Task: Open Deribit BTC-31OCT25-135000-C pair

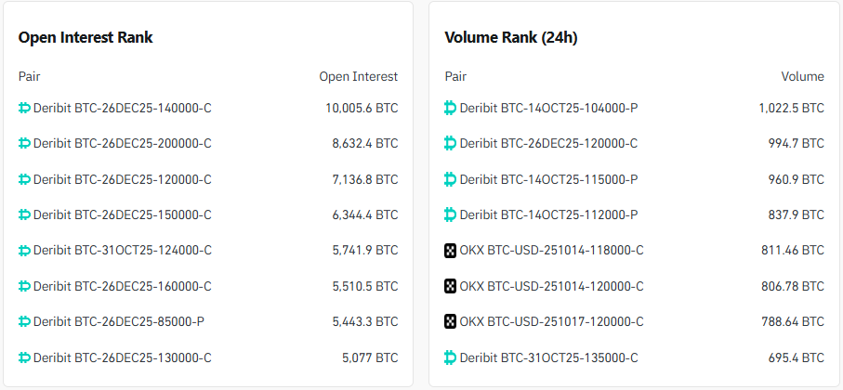Action: 548,357
